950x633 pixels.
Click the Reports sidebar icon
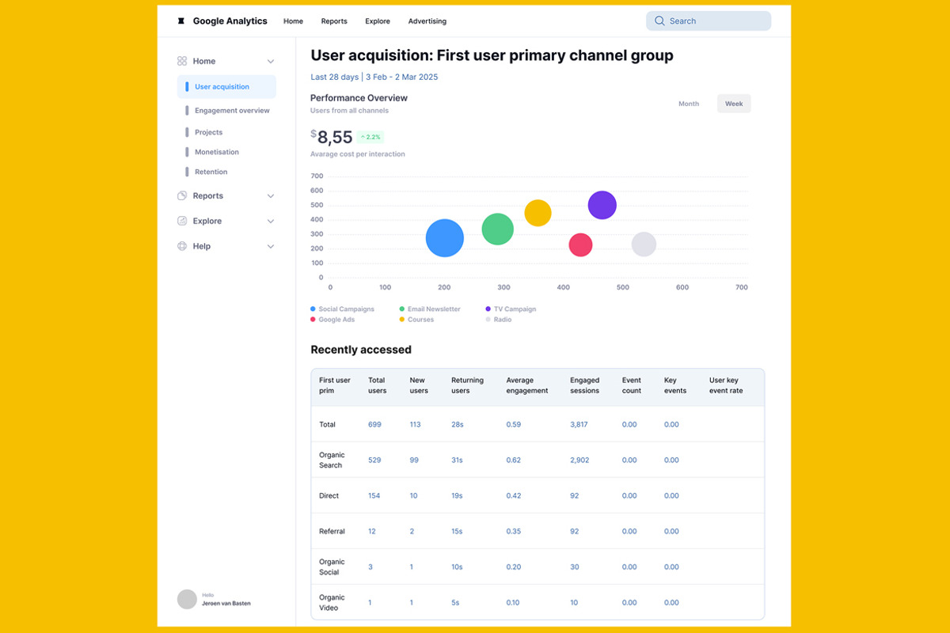click(x=182, y=195)
